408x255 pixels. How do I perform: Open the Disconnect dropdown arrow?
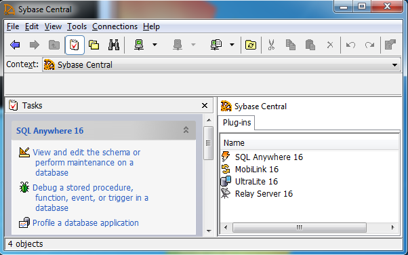pyautogui.click(x=193, y=45)
